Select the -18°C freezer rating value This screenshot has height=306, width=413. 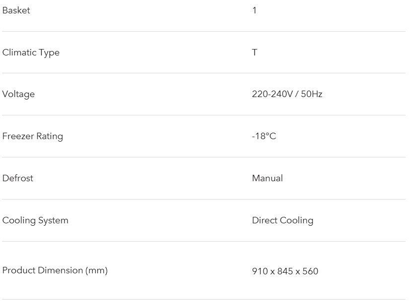tap(264, 136)
